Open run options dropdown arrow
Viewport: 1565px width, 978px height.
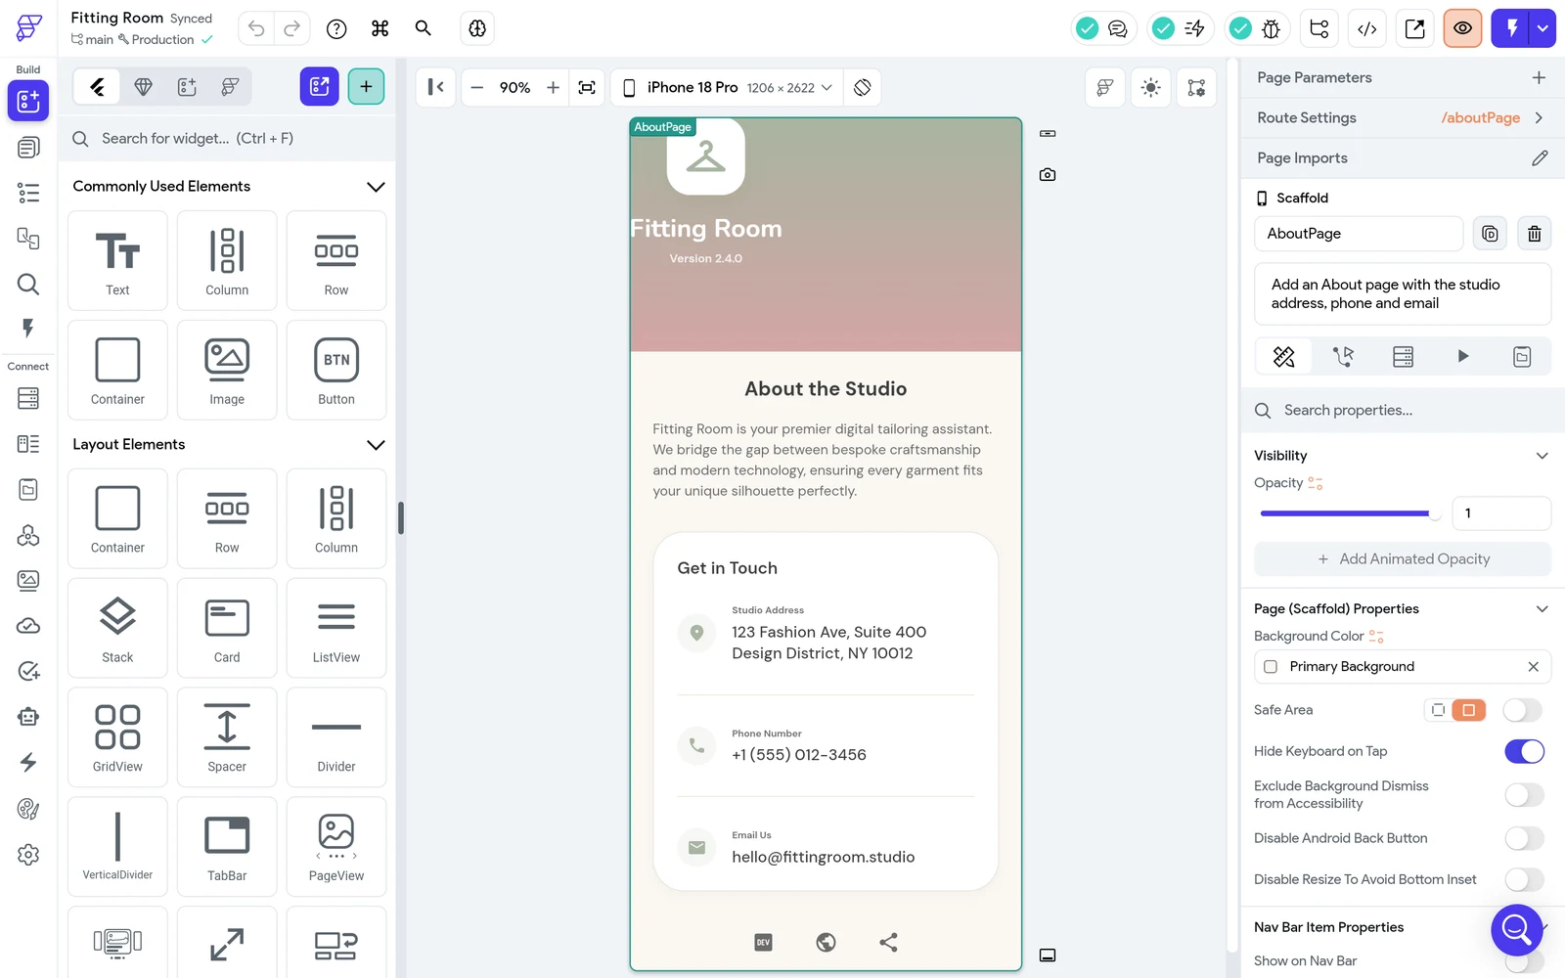pyautogui.click(x=1543, y=28)
